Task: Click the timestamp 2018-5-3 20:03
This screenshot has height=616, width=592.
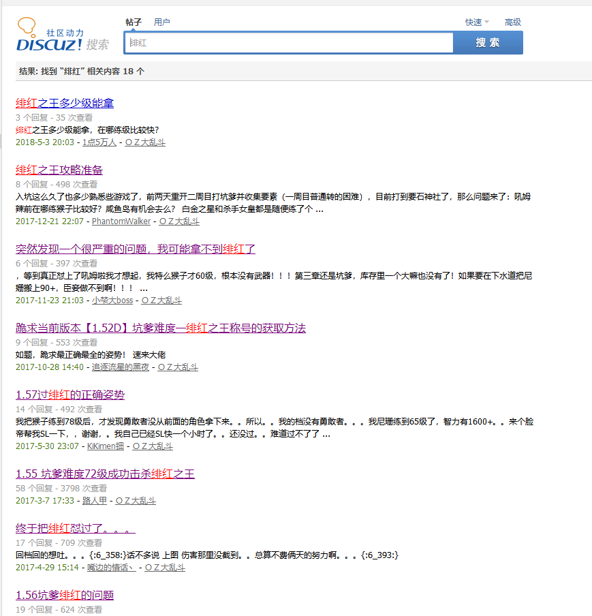Action: coord(45,142)
